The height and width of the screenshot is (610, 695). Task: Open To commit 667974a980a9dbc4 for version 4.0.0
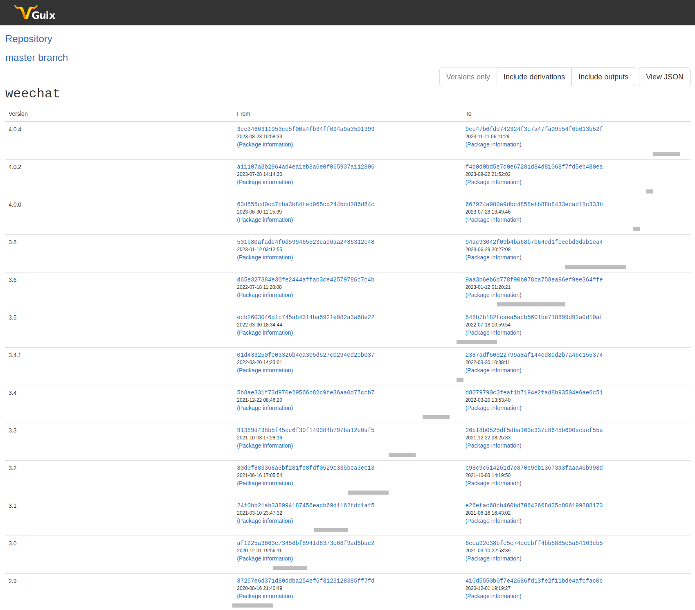534,204
